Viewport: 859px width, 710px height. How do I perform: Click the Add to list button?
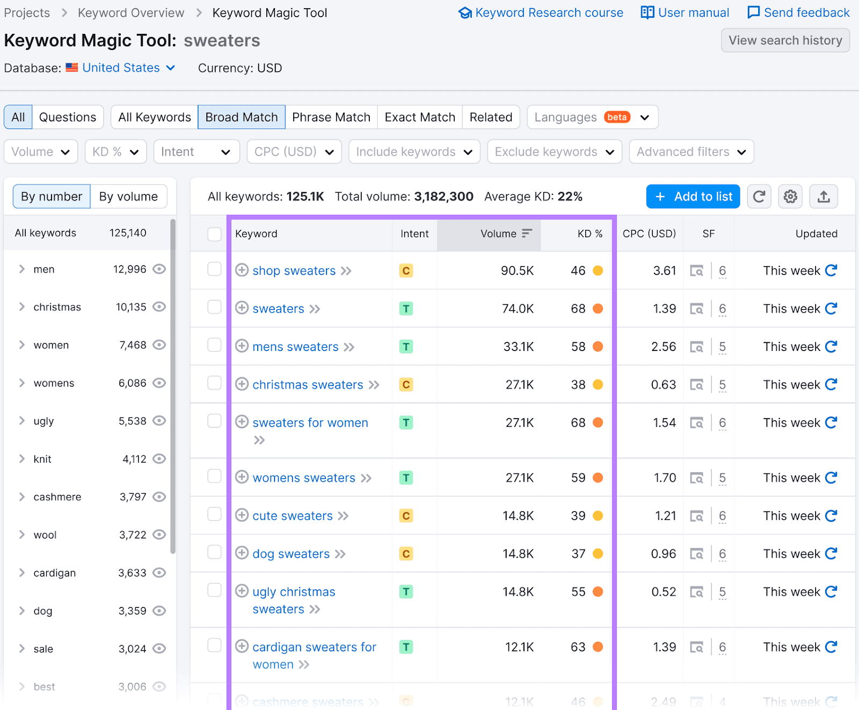[x=693, y=196]
